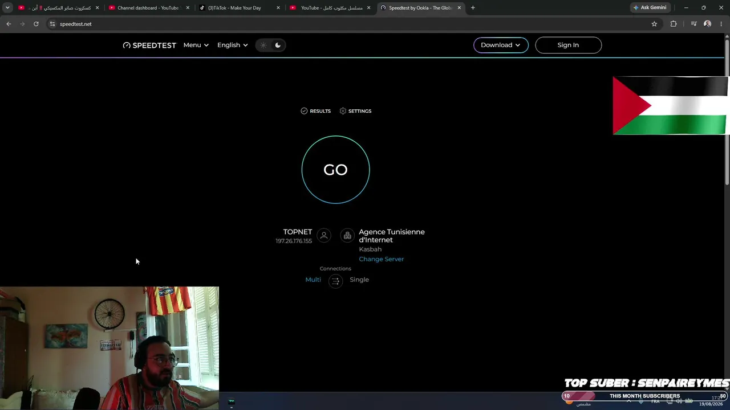This screenshot has height=410, width=730.
Task: Reload the speedtest.net page
Action: click(x=36, y=24)
